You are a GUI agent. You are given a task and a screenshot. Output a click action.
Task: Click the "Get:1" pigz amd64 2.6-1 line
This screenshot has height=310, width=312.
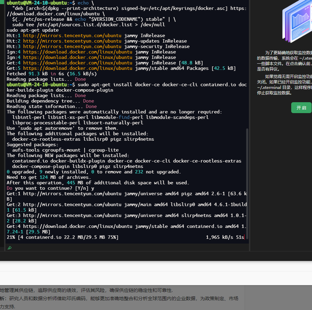click(127, 196)
